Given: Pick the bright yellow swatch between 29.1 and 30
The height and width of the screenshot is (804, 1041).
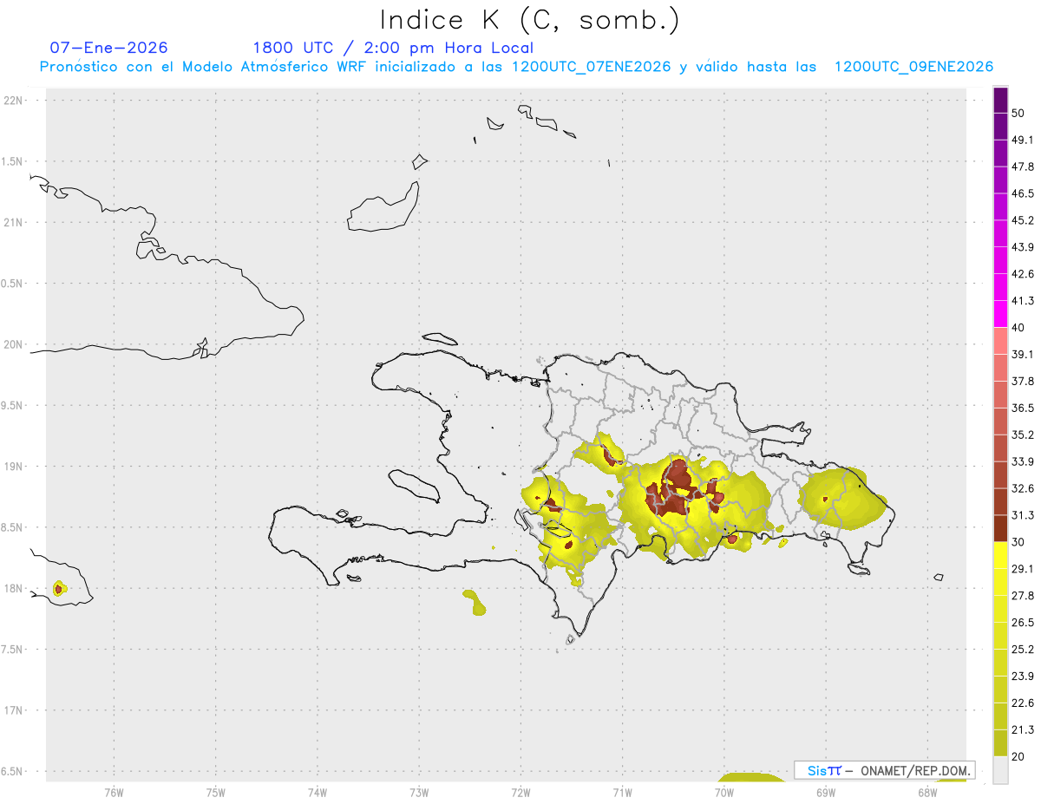Looking at the screenshot, I should pos(1000,555).
